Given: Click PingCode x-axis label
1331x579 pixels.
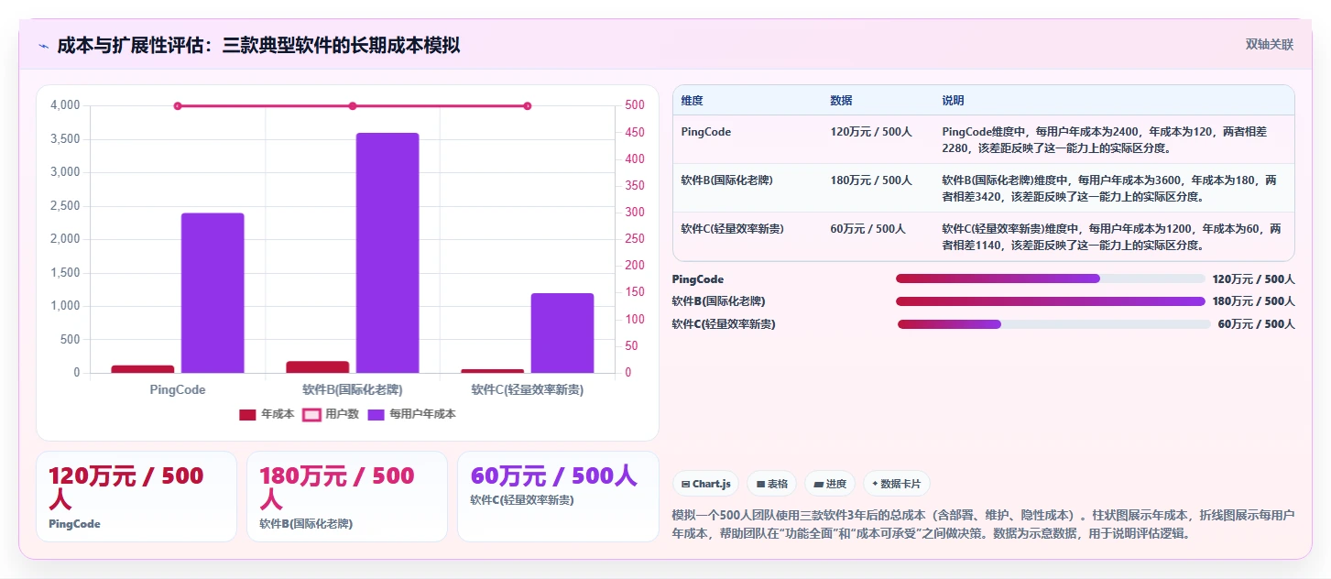Looking at the screenshot, I should point(178,389).
